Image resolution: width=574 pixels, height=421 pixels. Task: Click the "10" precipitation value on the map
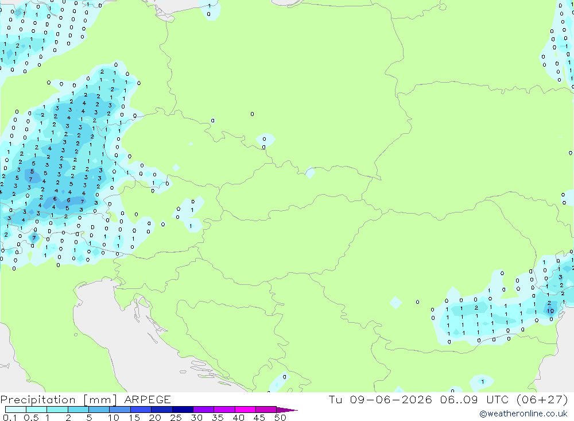pyautogui.click(x=550, y=311)
